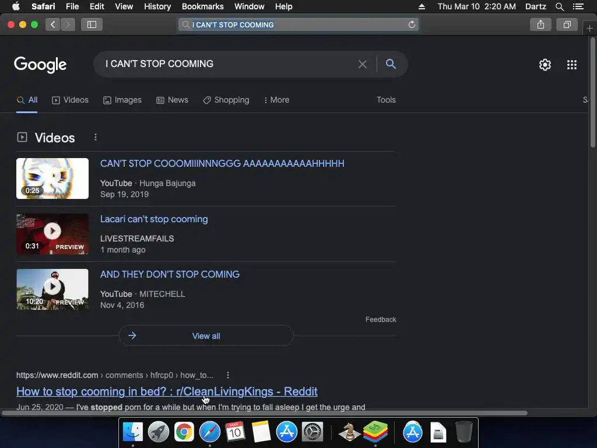Open the Tools search options
Screen dimensions: 597x448
tap(386, 100)
